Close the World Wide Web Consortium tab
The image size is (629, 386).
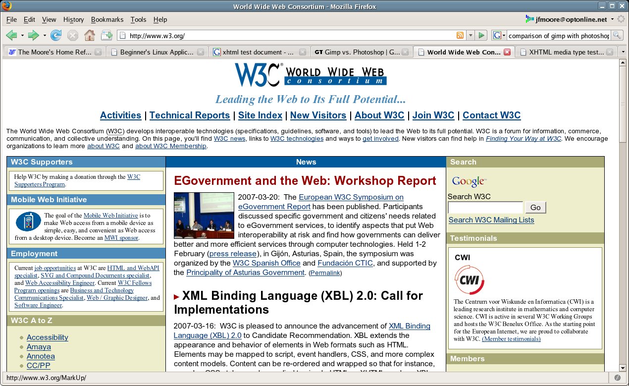coord(507,52)
